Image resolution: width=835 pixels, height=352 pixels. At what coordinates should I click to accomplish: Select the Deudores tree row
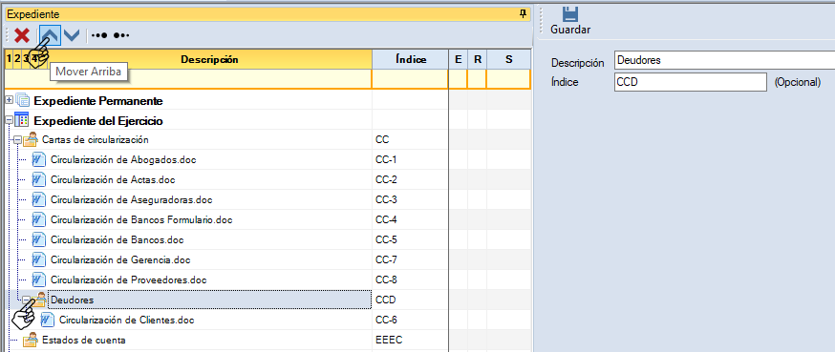(209, 300)
